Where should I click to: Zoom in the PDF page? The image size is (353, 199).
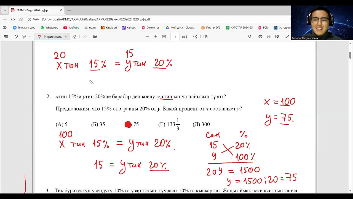coord(156,36)
